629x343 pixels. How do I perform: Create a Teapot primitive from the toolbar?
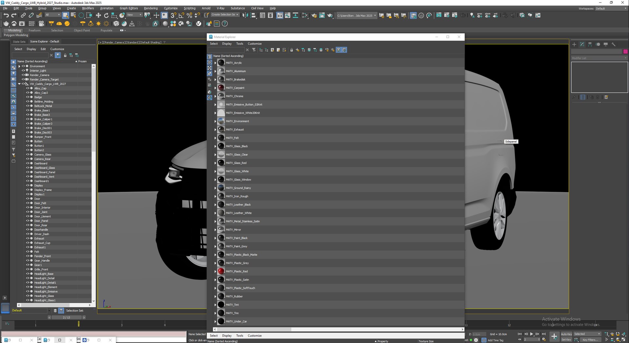6,24
